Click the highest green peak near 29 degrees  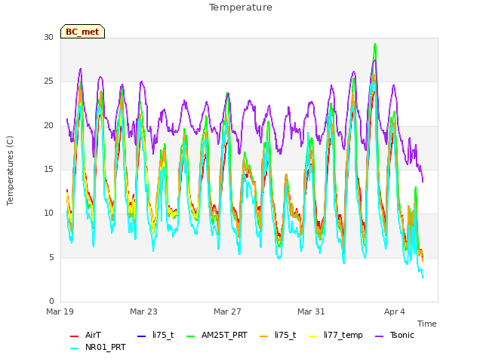pyautogui.click(x=375, y=44)
